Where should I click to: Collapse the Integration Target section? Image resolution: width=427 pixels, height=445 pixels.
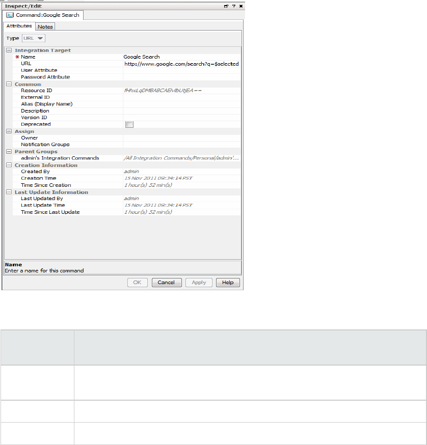pos(9,50)
